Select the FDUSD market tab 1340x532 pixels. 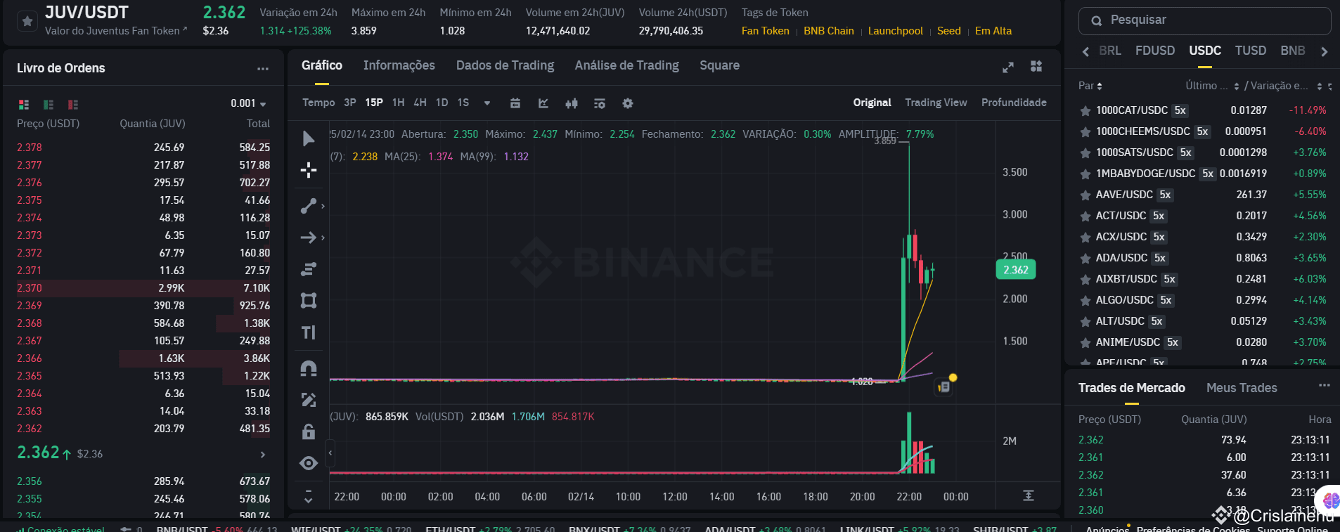tap(1154, 51)
